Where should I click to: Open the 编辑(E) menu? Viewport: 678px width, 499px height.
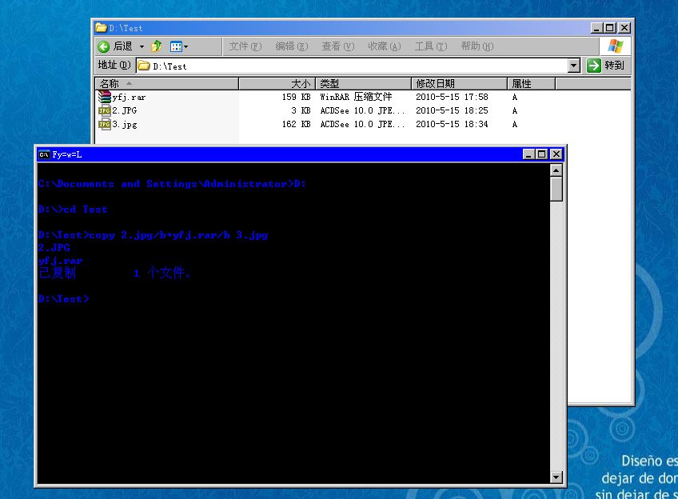pos(292,46)
